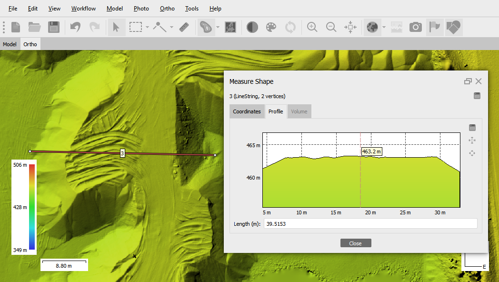Open project using folder icon
The image size is (499, 282).
click(34, 27)
